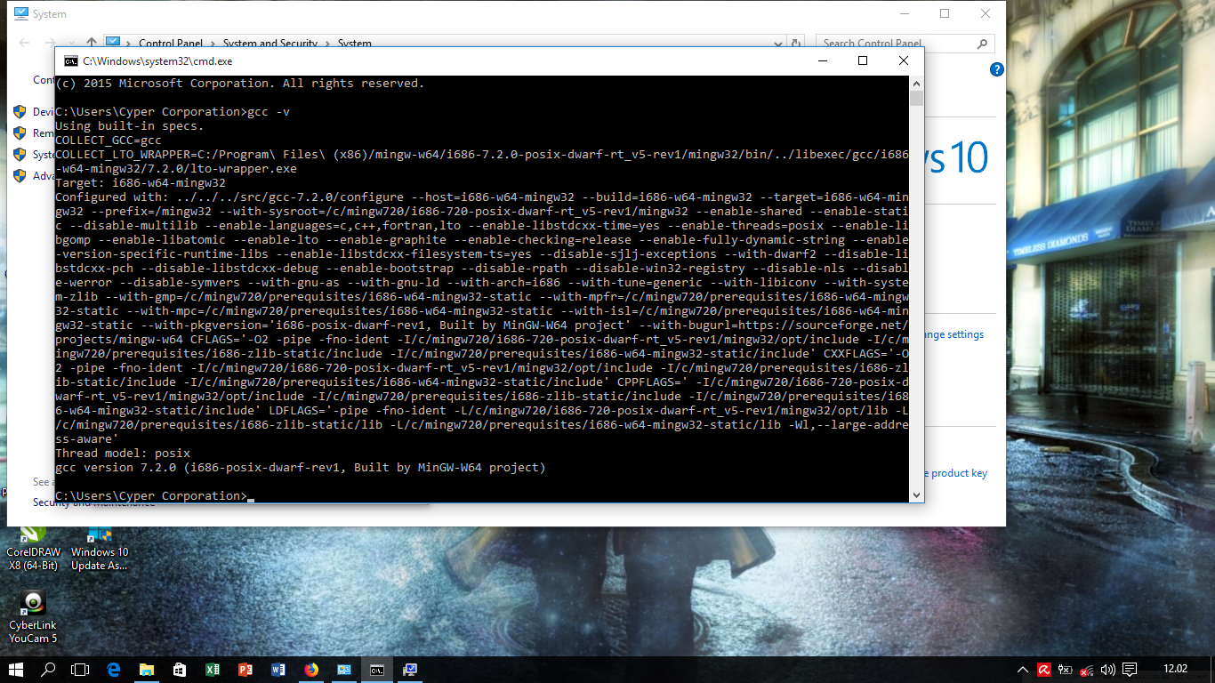Click the System window title bar computer icon
Screen dimensions: 1215x683
[20, 13]
